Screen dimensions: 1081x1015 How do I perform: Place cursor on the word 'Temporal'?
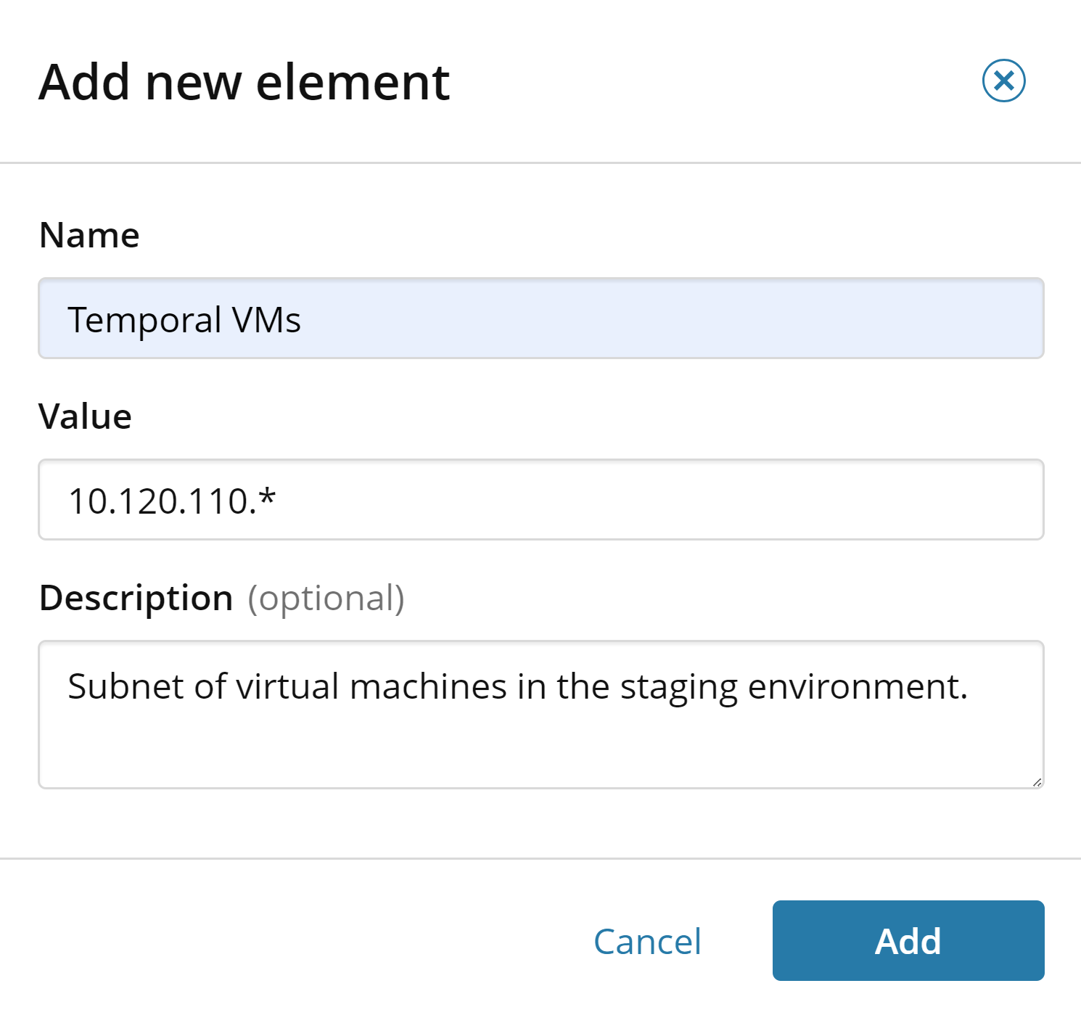[144, 320]
